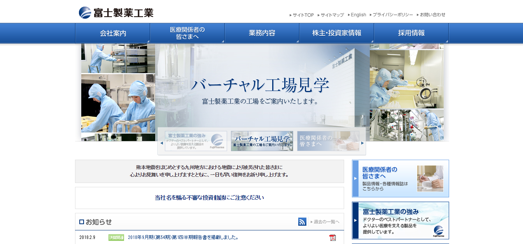Click carousel left arrow

[x=161, y=143]
